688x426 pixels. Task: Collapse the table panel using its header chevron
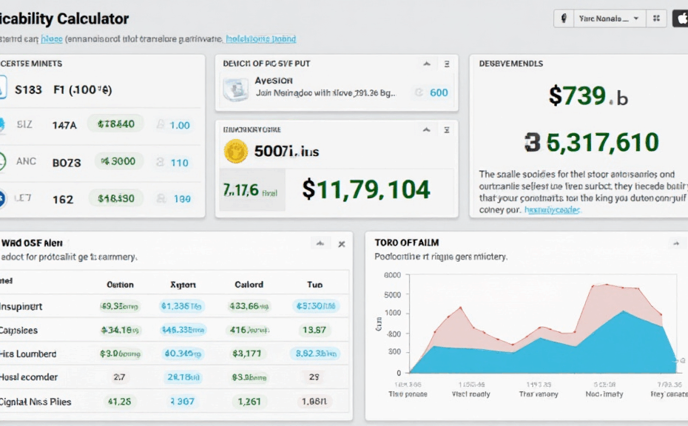pyautogui.click(x=320, y=243)
